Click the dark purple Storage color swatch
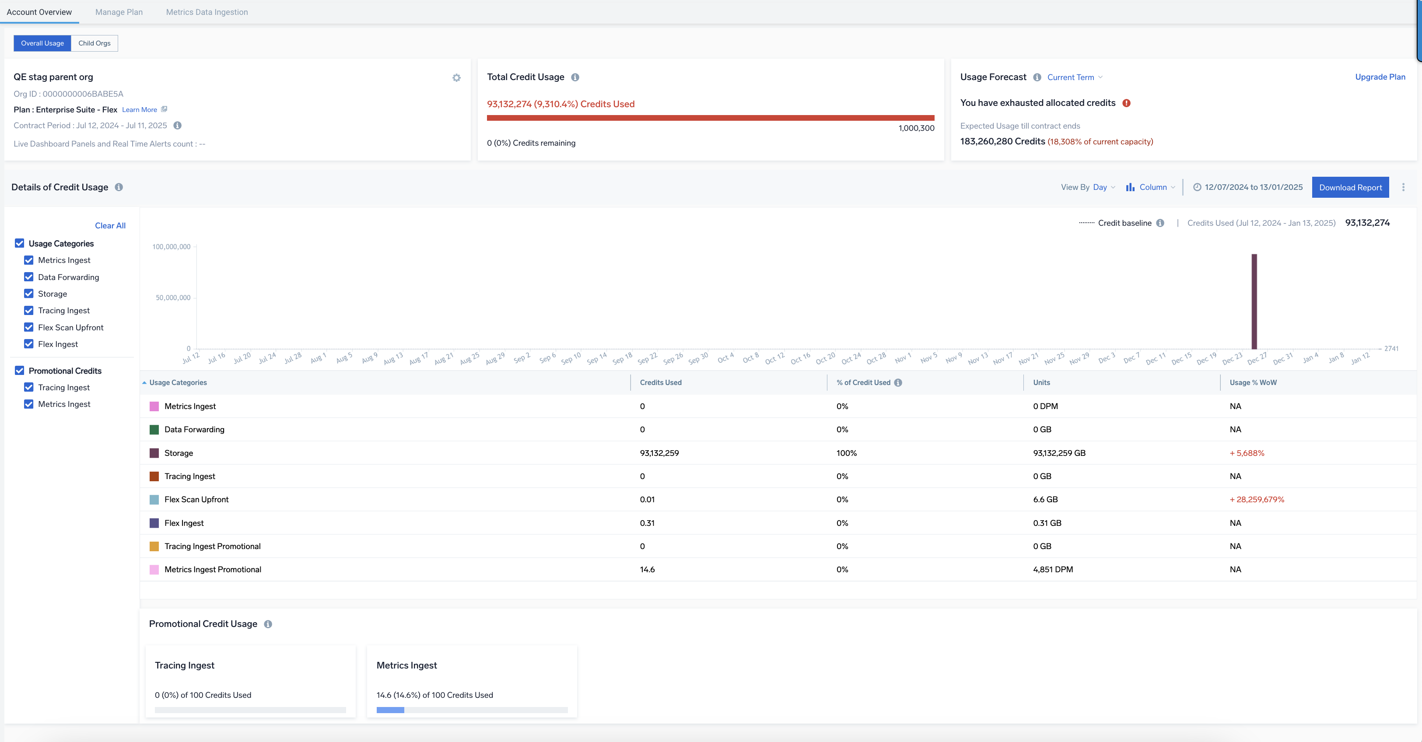The width and height of the screenshot is (1422, 742). [x=154, y=453]
